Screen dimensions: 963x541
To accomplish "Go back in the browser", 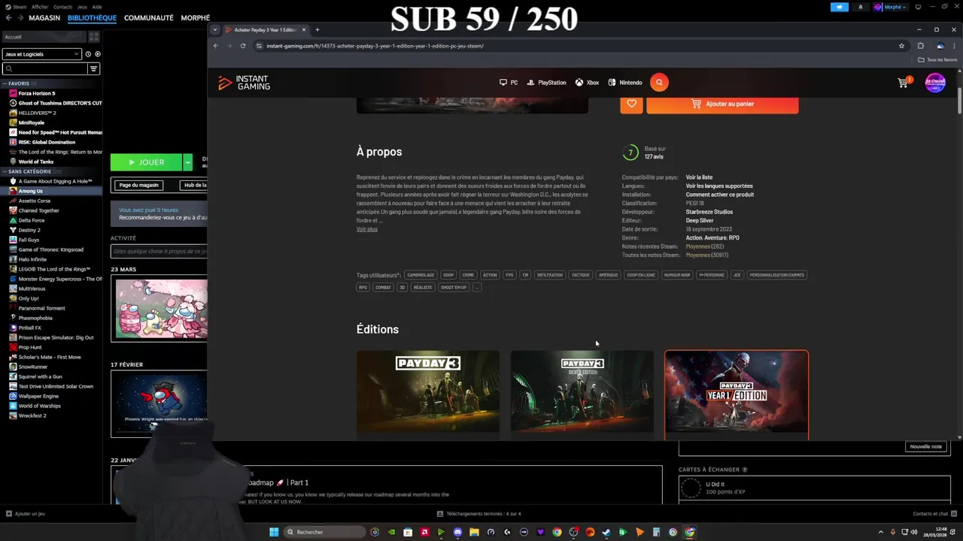I will [x=216, y=46].
